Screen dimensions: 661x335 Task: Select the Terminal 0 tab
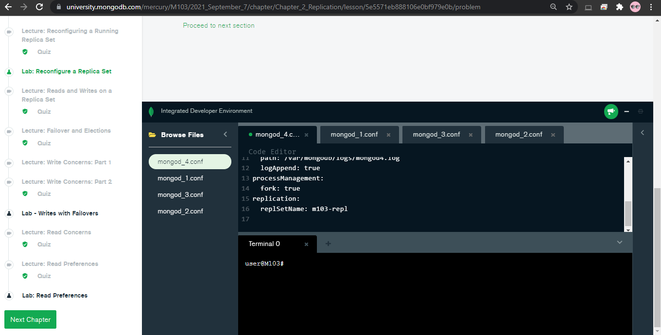(264, 244)
